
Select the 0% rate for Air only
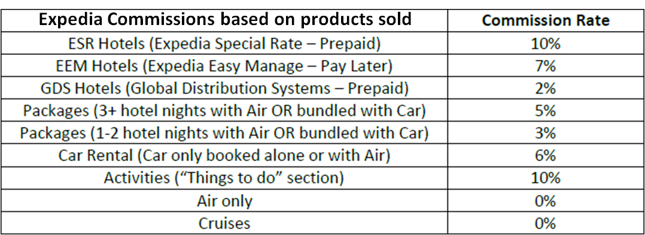point(546,201)
